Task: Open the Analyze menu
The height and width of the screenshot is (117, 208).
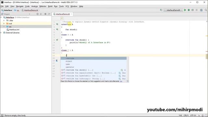Action: tap(34, 6)
